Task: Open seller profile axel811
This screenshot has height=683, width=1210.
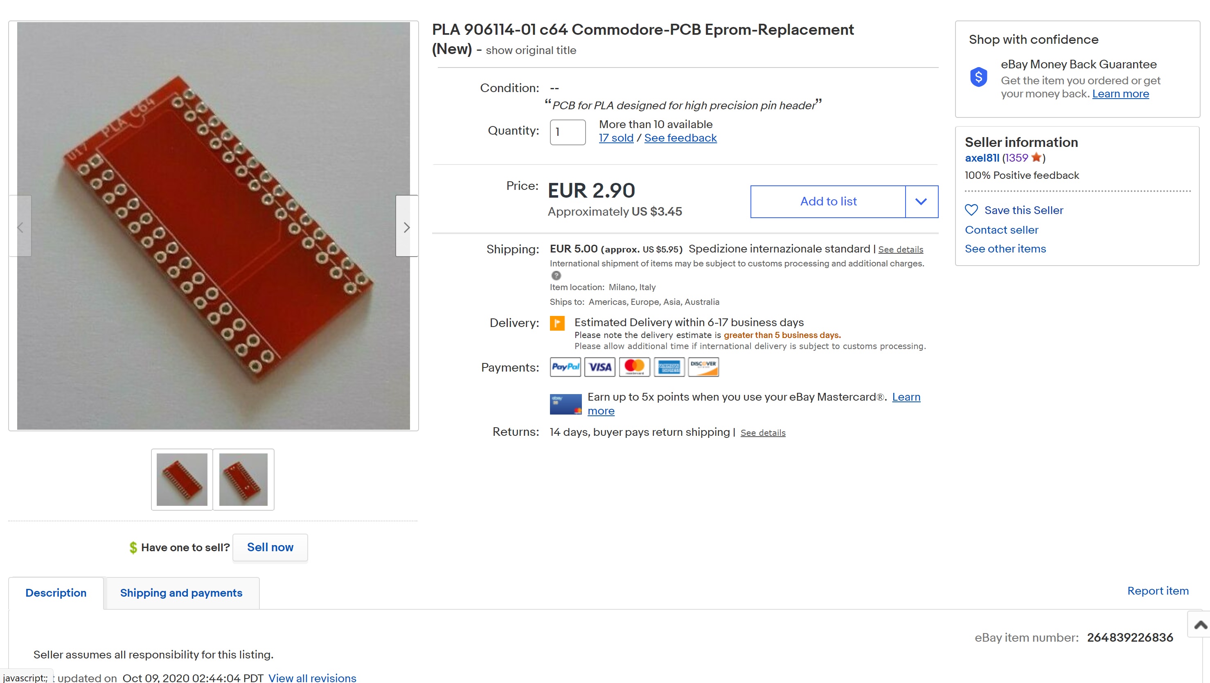Action: click(x=982, y=158)
